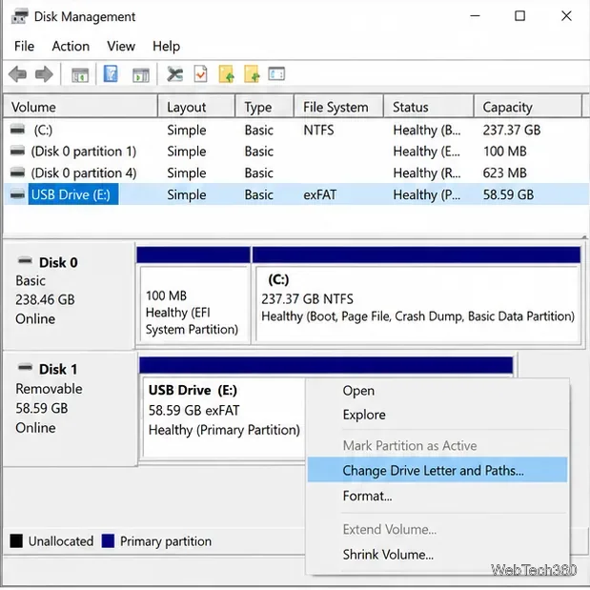The image size is (590, 590).
Task: Click the disk icon next to Disk 0 label
Action: tap(25, 260)
